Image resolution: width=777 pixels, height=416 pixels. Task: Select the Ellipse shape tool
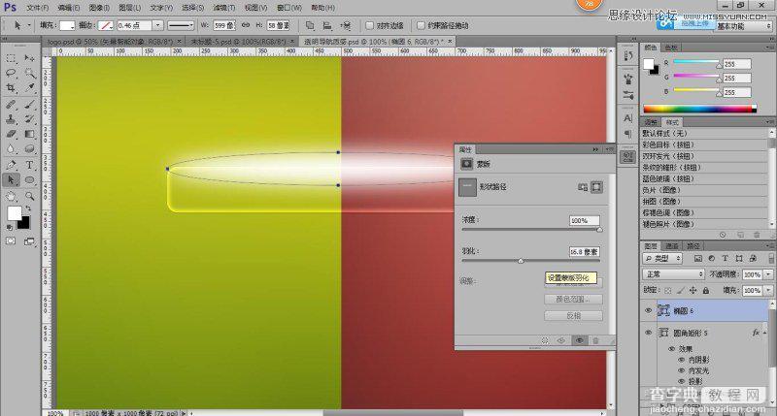30,180
